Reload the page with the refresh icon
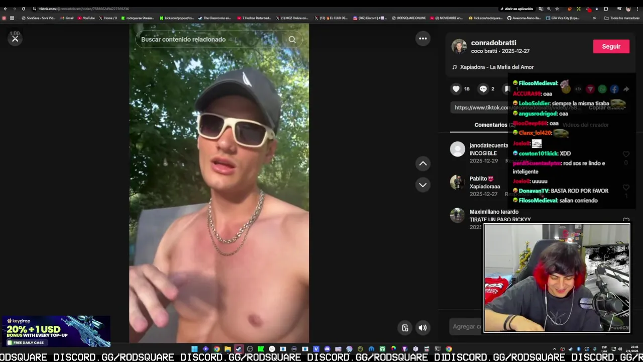The image size is (643, 362). (x=23, y=9)
